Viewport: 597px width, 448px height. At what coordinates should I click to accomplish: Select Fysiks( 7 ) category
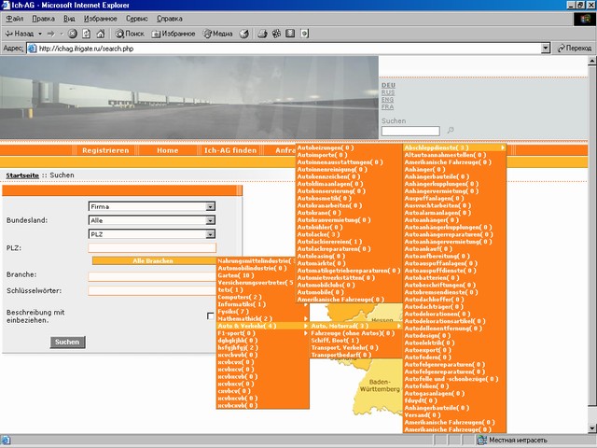pyautogui.click(x=233, y=312)
